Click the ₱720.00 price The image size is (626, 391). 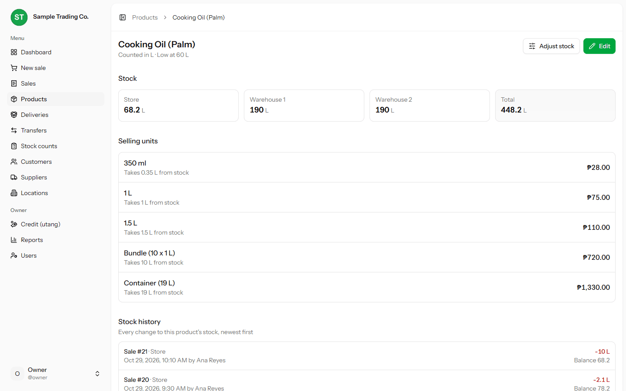point(596,257)
